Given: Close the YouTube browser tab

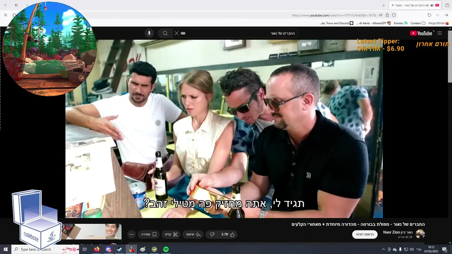Looking at the screenshot, I should pyautogui.click(x=393, y=5).
